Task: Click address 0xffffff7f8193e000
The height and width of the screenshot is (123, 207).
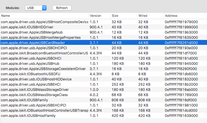Action: coord(181,48)
